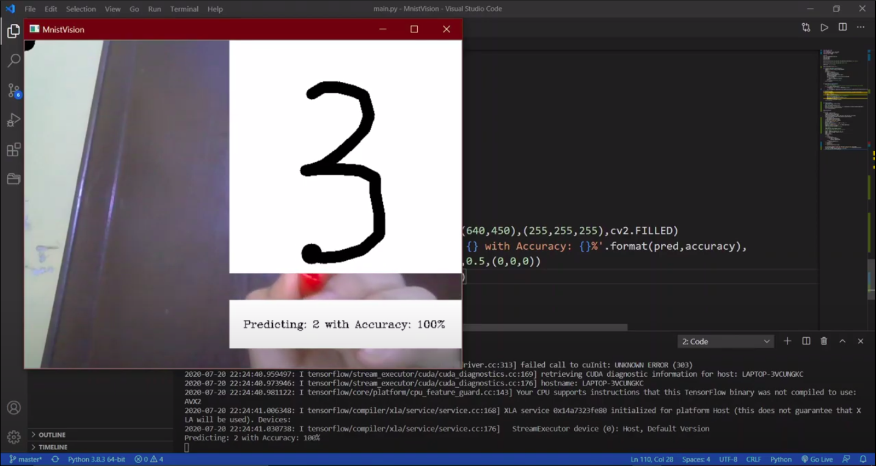Image resolution: width=876 pixels, height=466 pixels.
Task: Split the editor to the right
Action: click(x=842, y=27)
